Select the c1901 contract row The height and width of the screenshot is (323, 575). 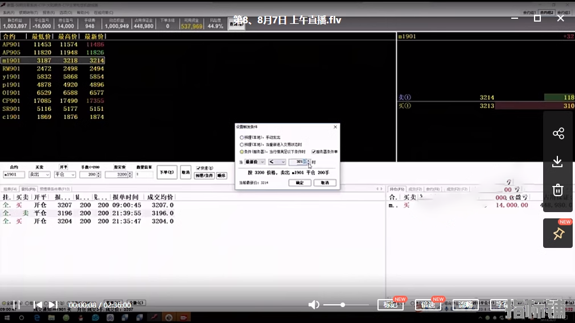53,117
